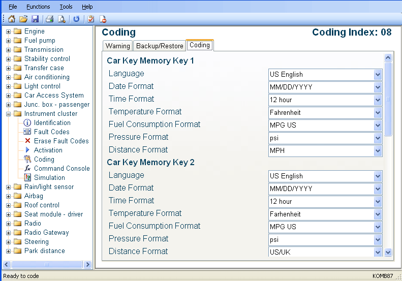
Task: Click the coding panel scroll down arrow
Action: pyautogui.click(x=388, y=252)
